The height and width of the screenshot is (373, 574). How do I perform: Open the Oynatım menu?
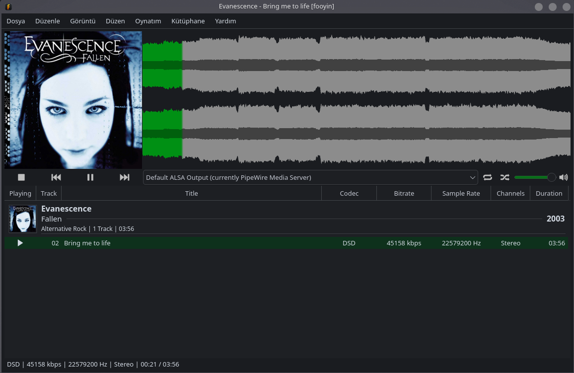pos(148,21)
